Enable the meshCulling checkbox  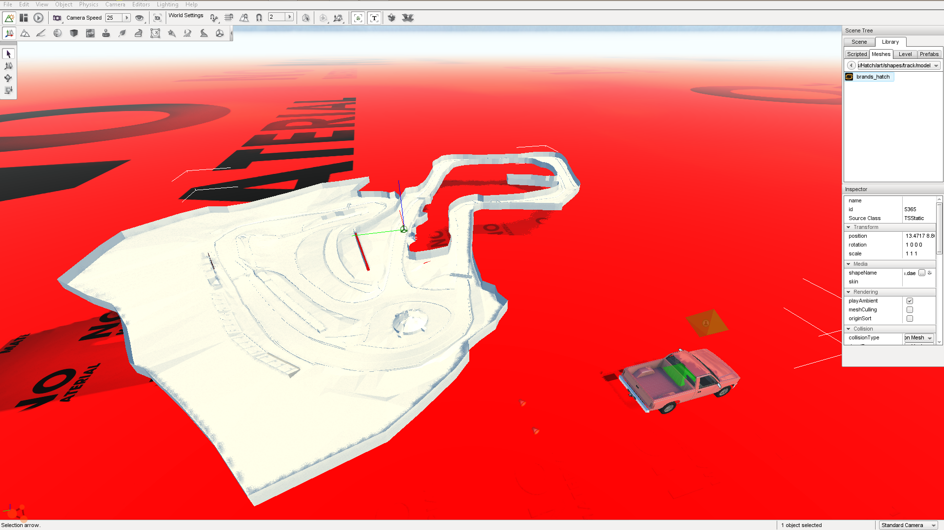pyautogui.click(x=910, y=310)
